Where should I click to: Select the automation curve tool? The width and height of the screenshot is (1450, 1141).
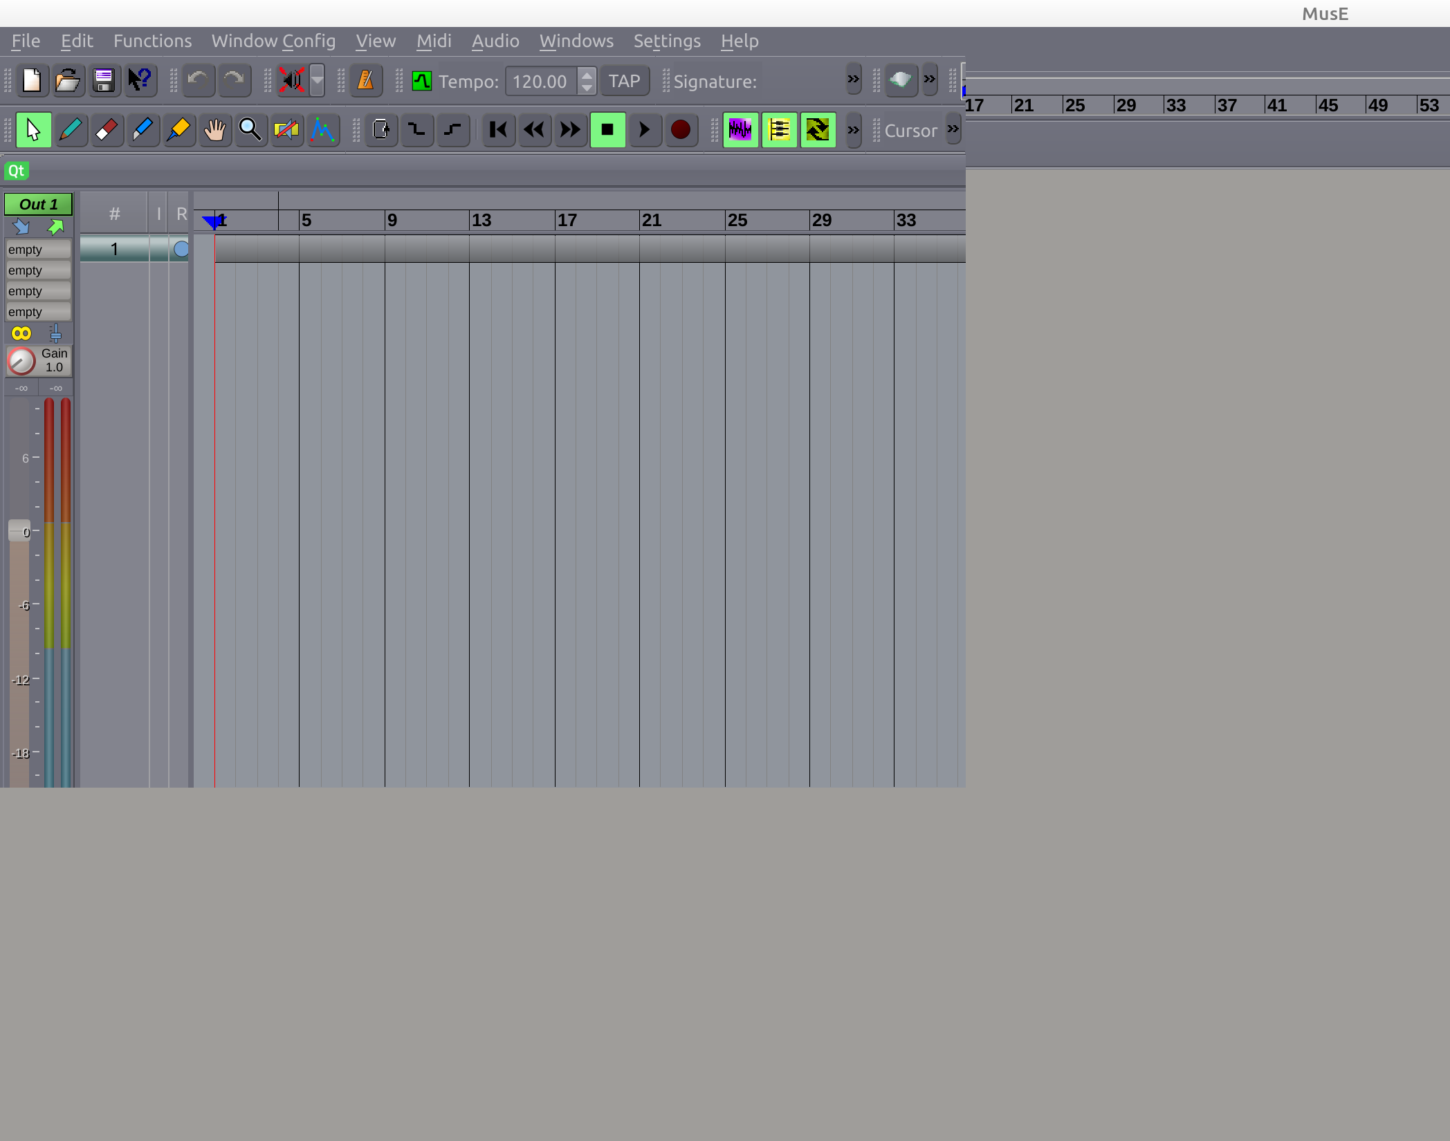point(322,130)
